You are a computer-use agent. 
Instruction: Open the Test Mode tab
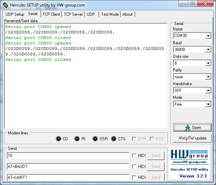pyautogui.click(x=110, y=14)
